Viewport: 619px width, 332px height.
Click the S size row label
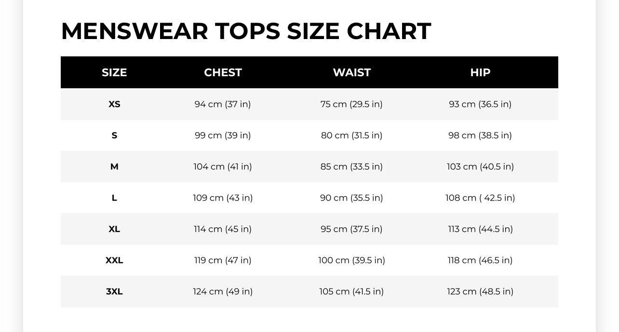coord(114,135)
